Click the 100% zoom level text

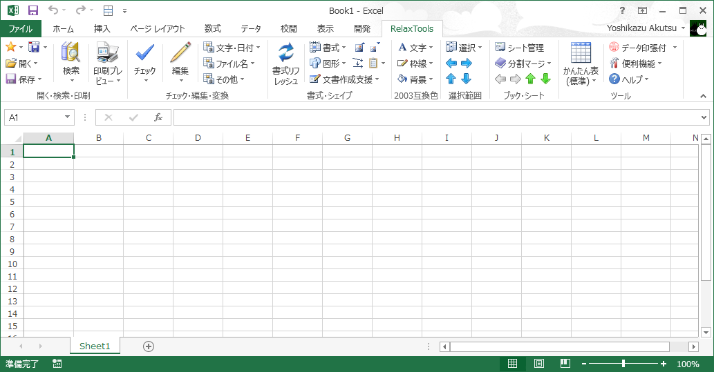click(688, 364)
